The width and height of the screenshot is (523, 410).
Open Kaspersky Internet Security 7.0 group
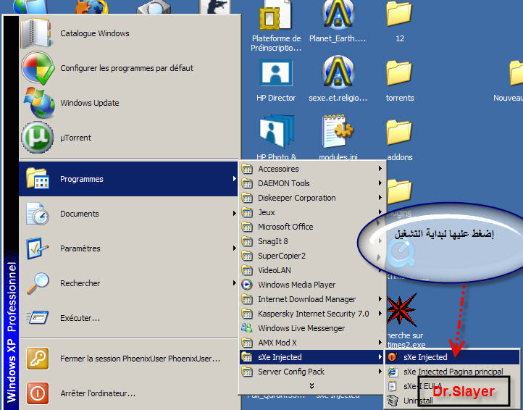coord(313,314)
